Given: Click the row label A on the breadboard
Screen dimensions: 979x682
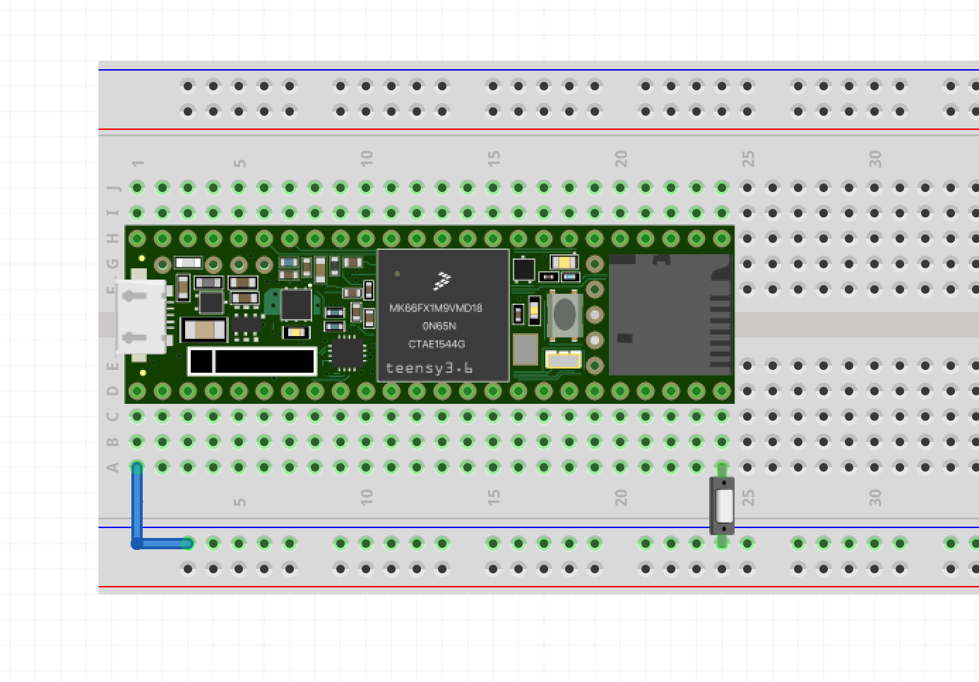Looking at the screenshot, I should (113, 467).
